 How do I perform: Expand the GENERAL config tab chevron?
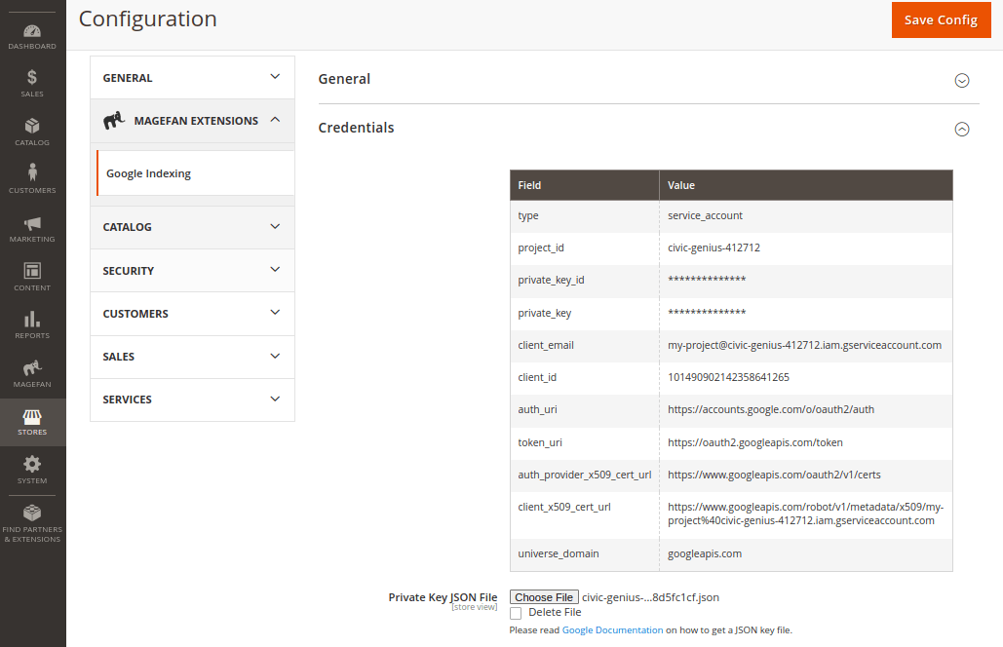tap(275, 77)
